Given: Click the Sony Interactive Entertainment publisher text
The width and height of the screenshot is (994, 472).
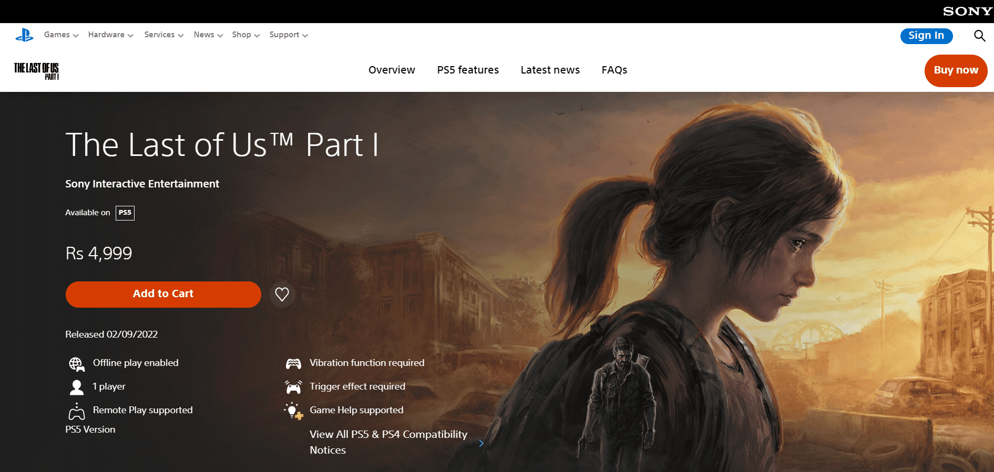Looking at the screenshot, I should click(142, 184).
